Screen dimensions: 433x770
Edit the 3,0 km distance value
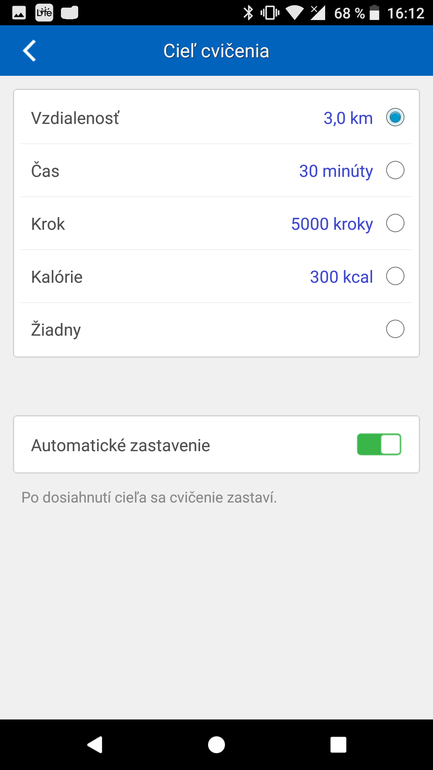[348, 118]
